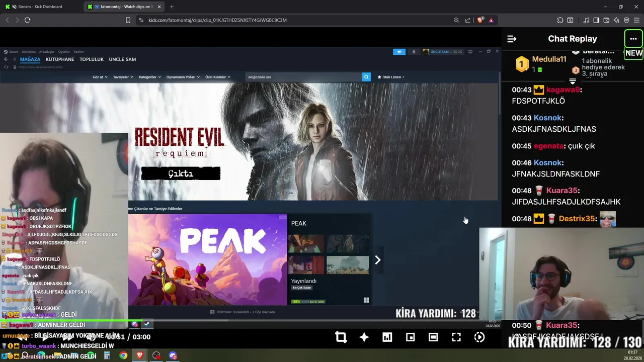Screen dimensions: 644x362
Task: Click Steam store search magnifier button
Action: point(366,77)
